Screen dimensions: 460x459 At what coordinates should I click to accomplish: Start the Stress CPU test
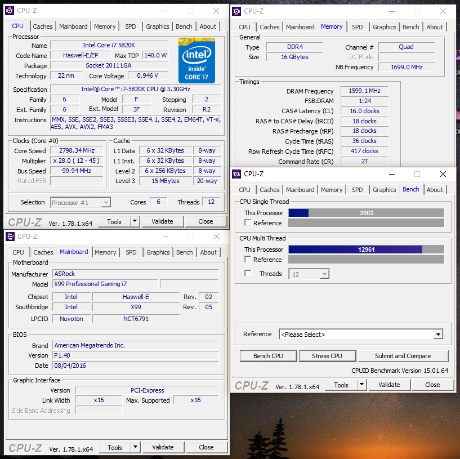point(327,356)
